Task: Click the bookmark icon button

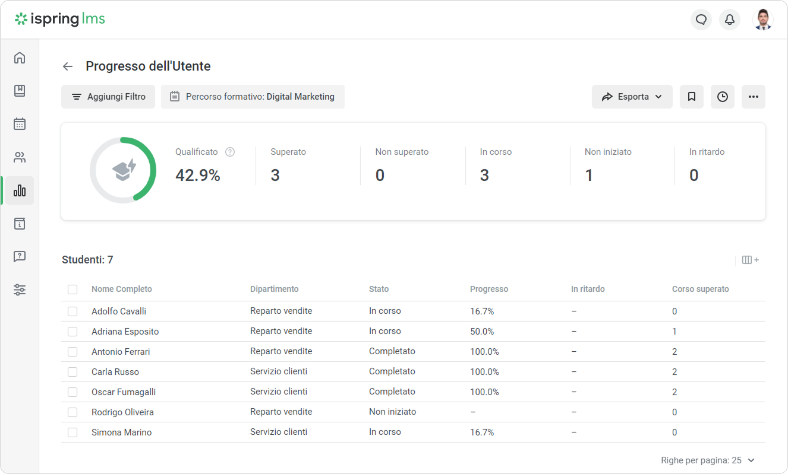Action: point(692,97)
